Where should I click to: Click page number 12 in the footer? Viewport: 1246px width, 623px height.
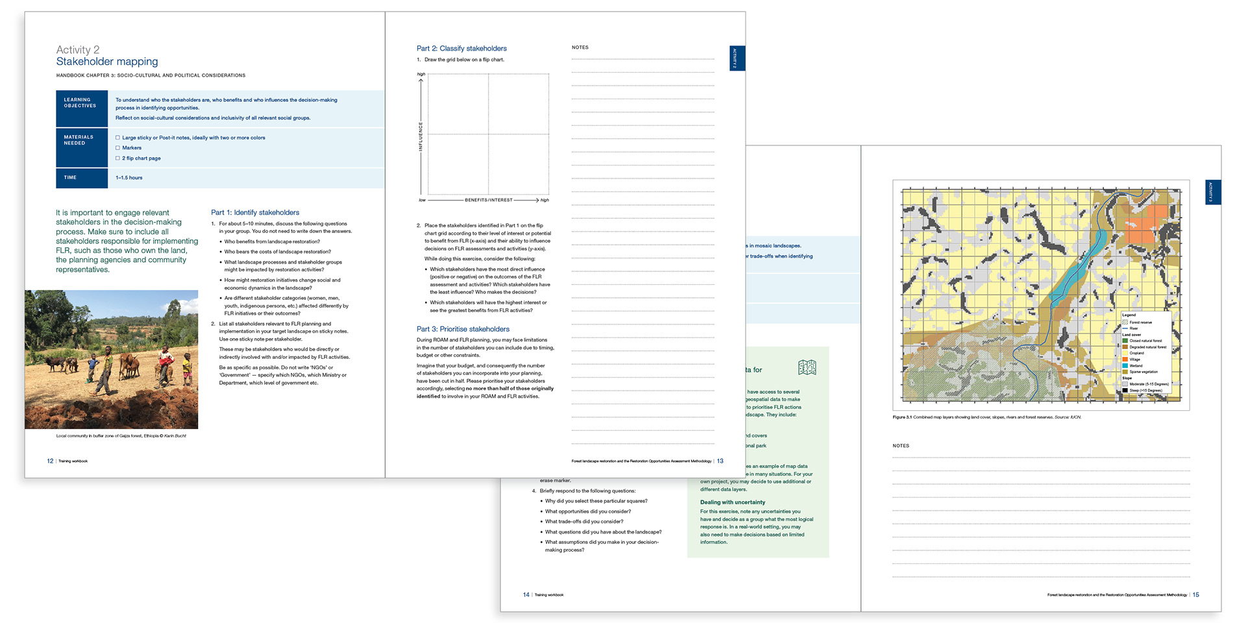click(50, 461)
